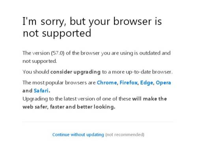The height and width of the screenshot is (161, 197).
Task: Continue without updating the browser
Action: [x=78, y=135]
